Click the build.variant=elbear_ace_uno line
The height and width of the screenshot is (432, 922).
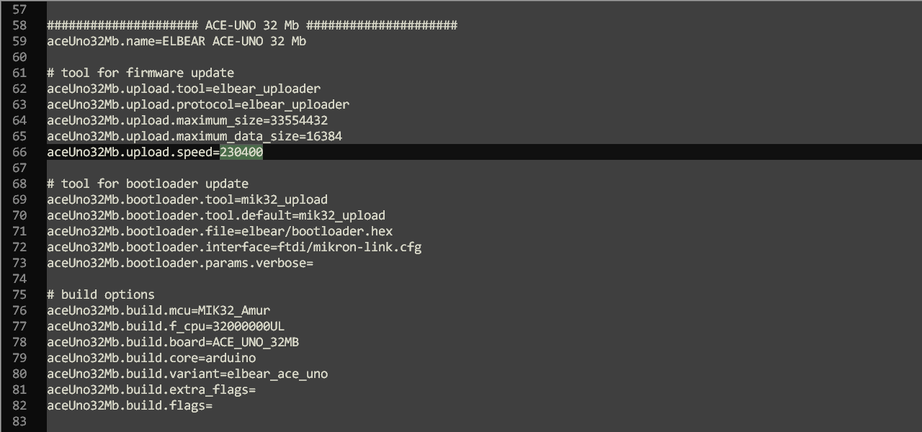click(x=187, y=374)
